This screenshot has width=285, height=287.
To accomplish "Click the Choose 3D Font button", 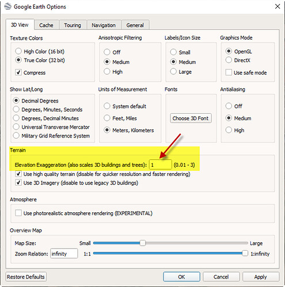I will (191, 118).
